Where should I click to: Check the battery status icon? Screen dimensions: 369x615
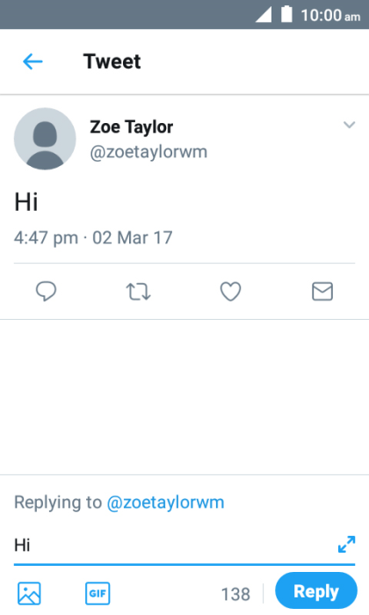pos(287,14)
